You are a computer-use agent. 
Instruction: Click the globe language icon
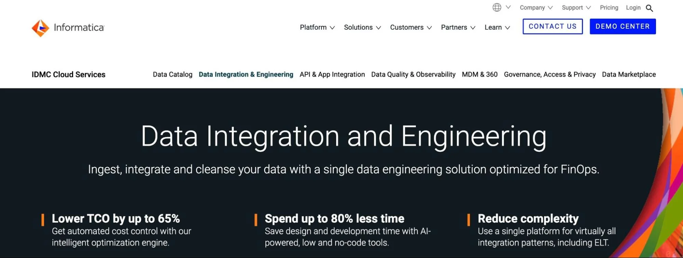pos(497,7)
